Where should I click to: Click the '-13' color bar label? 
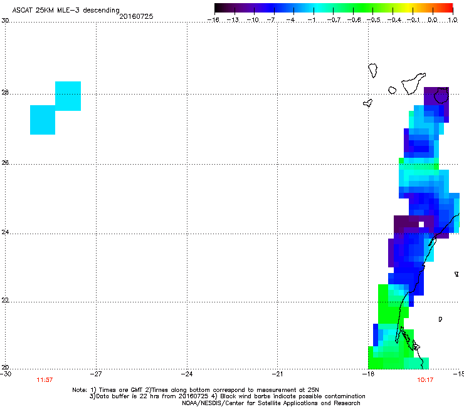(x=233, y=20)
